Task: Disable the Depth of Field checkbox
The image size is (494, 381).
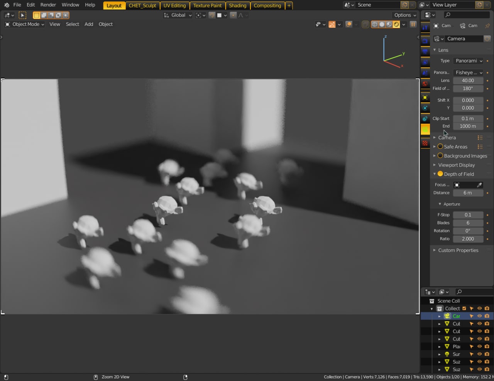Action: [440, 174]
